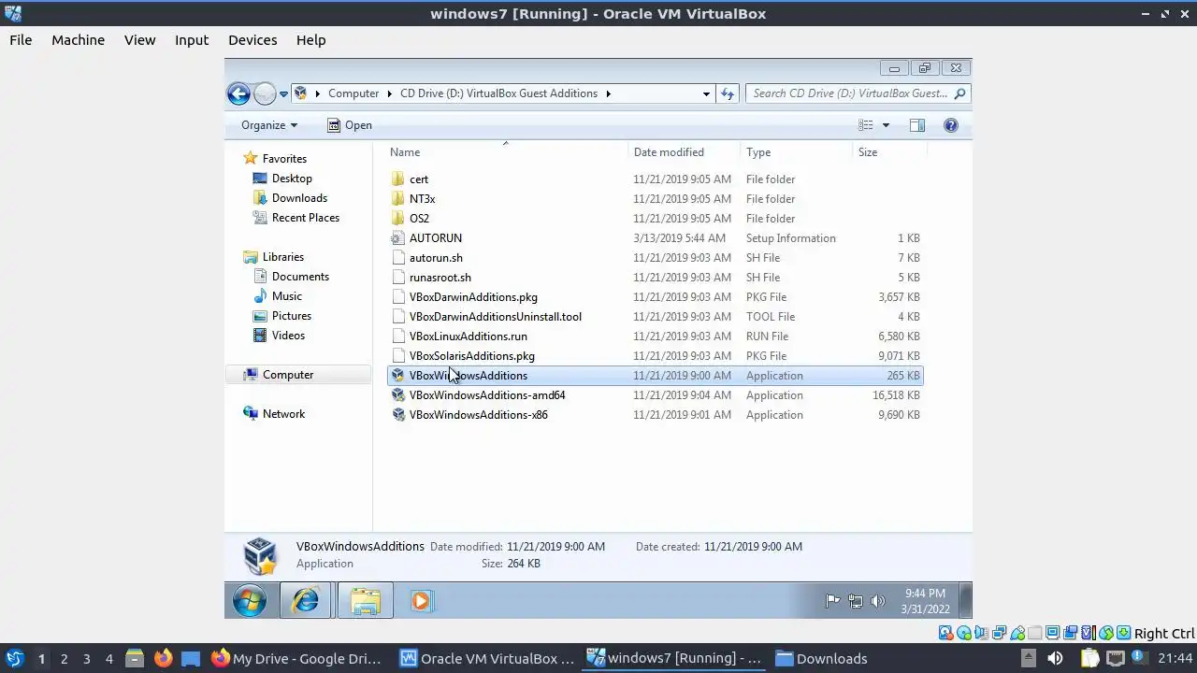Change your view icon button
The height and width of the screenshot is (673, 1197).
click(x=866, y=125)
